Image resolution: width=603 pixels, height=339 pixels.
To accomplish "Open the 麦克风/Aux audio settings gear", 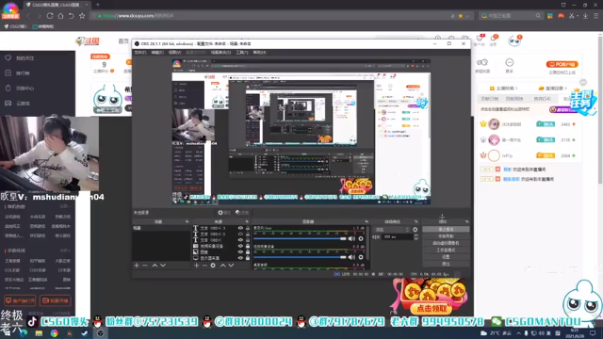I will pyautogui.click(x=361, y=238).
